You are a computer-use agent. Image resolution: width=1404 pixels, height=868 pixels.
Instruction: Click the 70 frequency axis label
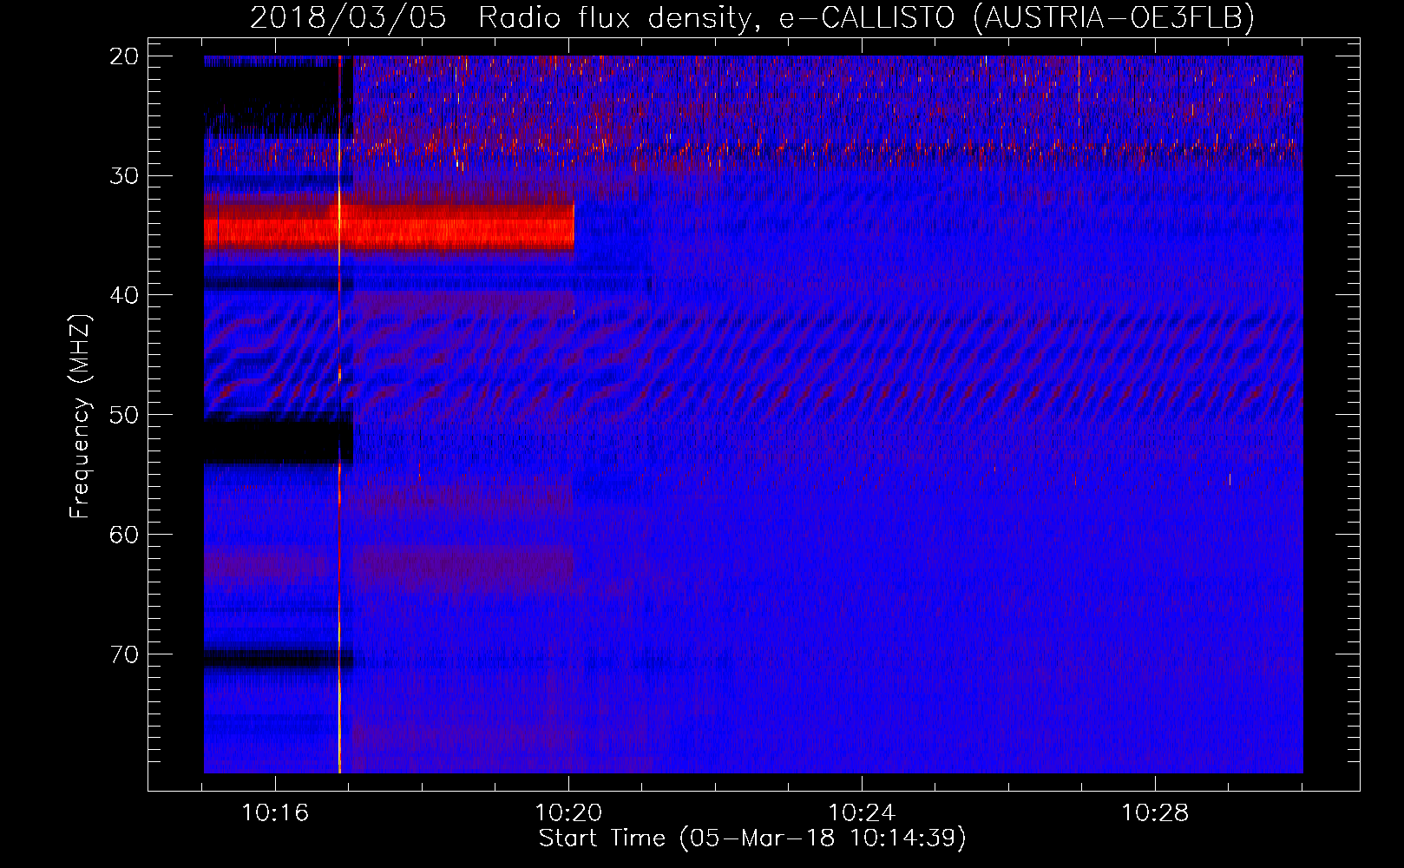pyautogui.click(x=124, y=654)
